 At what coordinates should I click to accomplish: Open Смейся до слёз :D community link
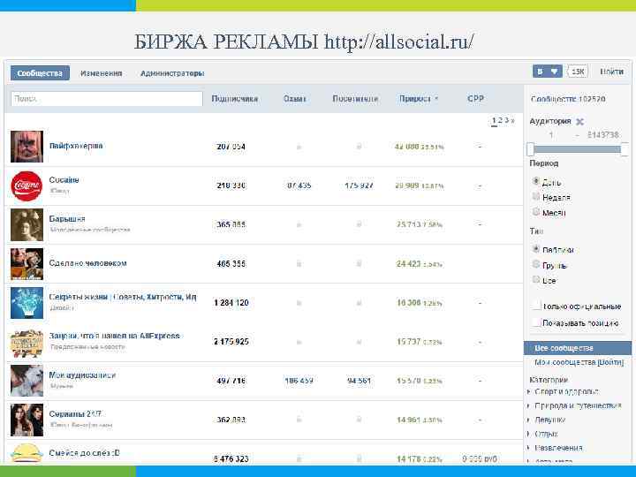[x=85, y=453]
